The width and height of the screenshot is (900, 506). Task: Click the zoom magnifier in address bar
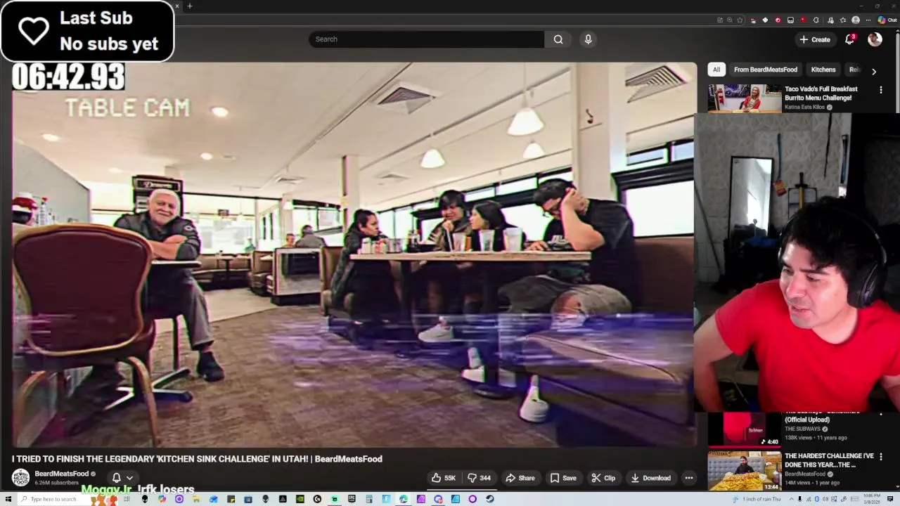tap(730, 20)
